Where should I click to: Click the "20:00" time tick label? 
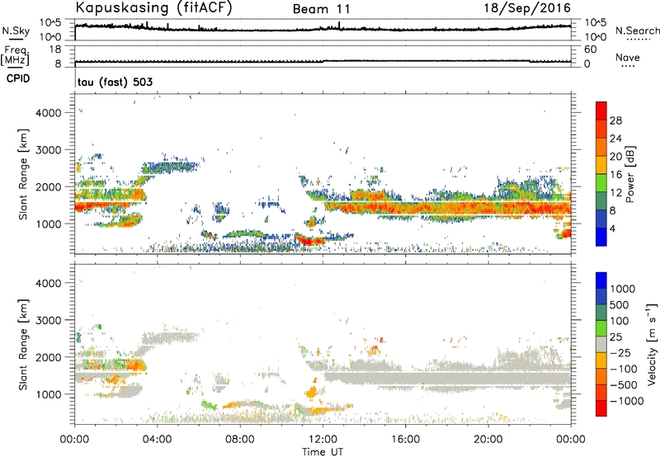(488, 440)
